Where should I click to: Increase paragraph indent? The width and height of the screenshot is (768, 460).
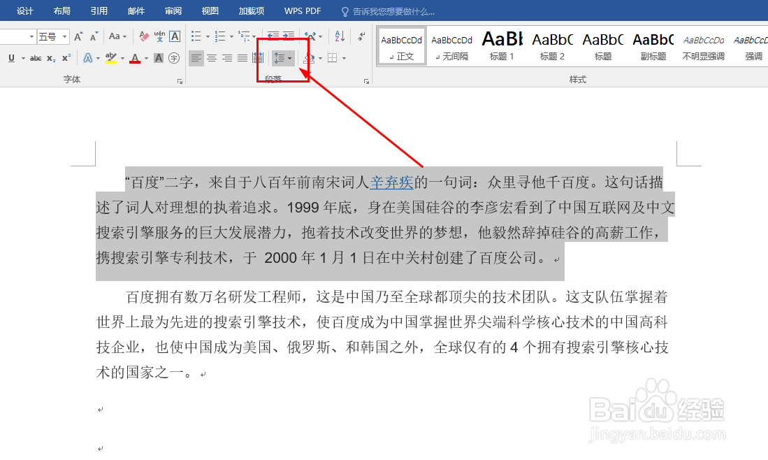[x=289, y=36]
